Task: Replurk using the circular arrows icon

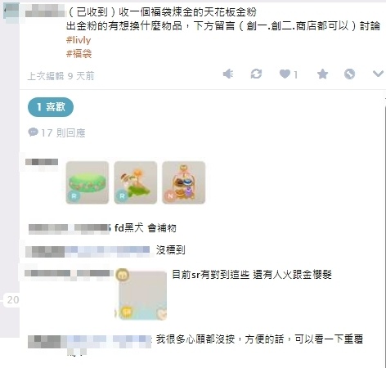Action: click(x=256, y=74)
